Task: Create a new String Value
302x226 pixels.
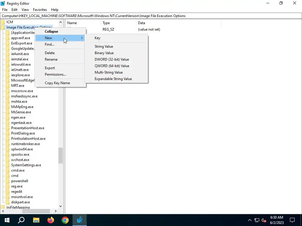Action: tap(116, 46)
